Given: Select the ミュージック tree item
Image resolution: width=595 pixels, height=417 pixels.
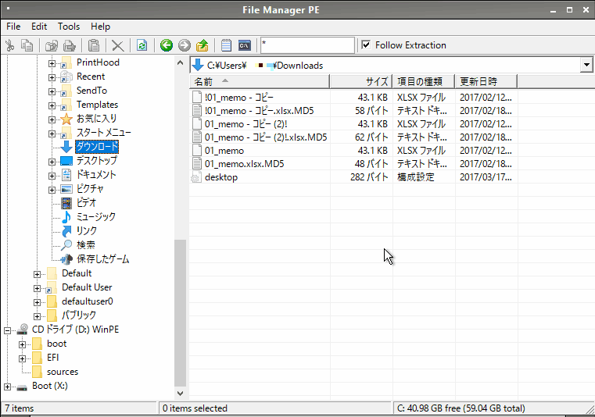Looking at the screenshot, I should pyautogui.click(x=96, y=217).
